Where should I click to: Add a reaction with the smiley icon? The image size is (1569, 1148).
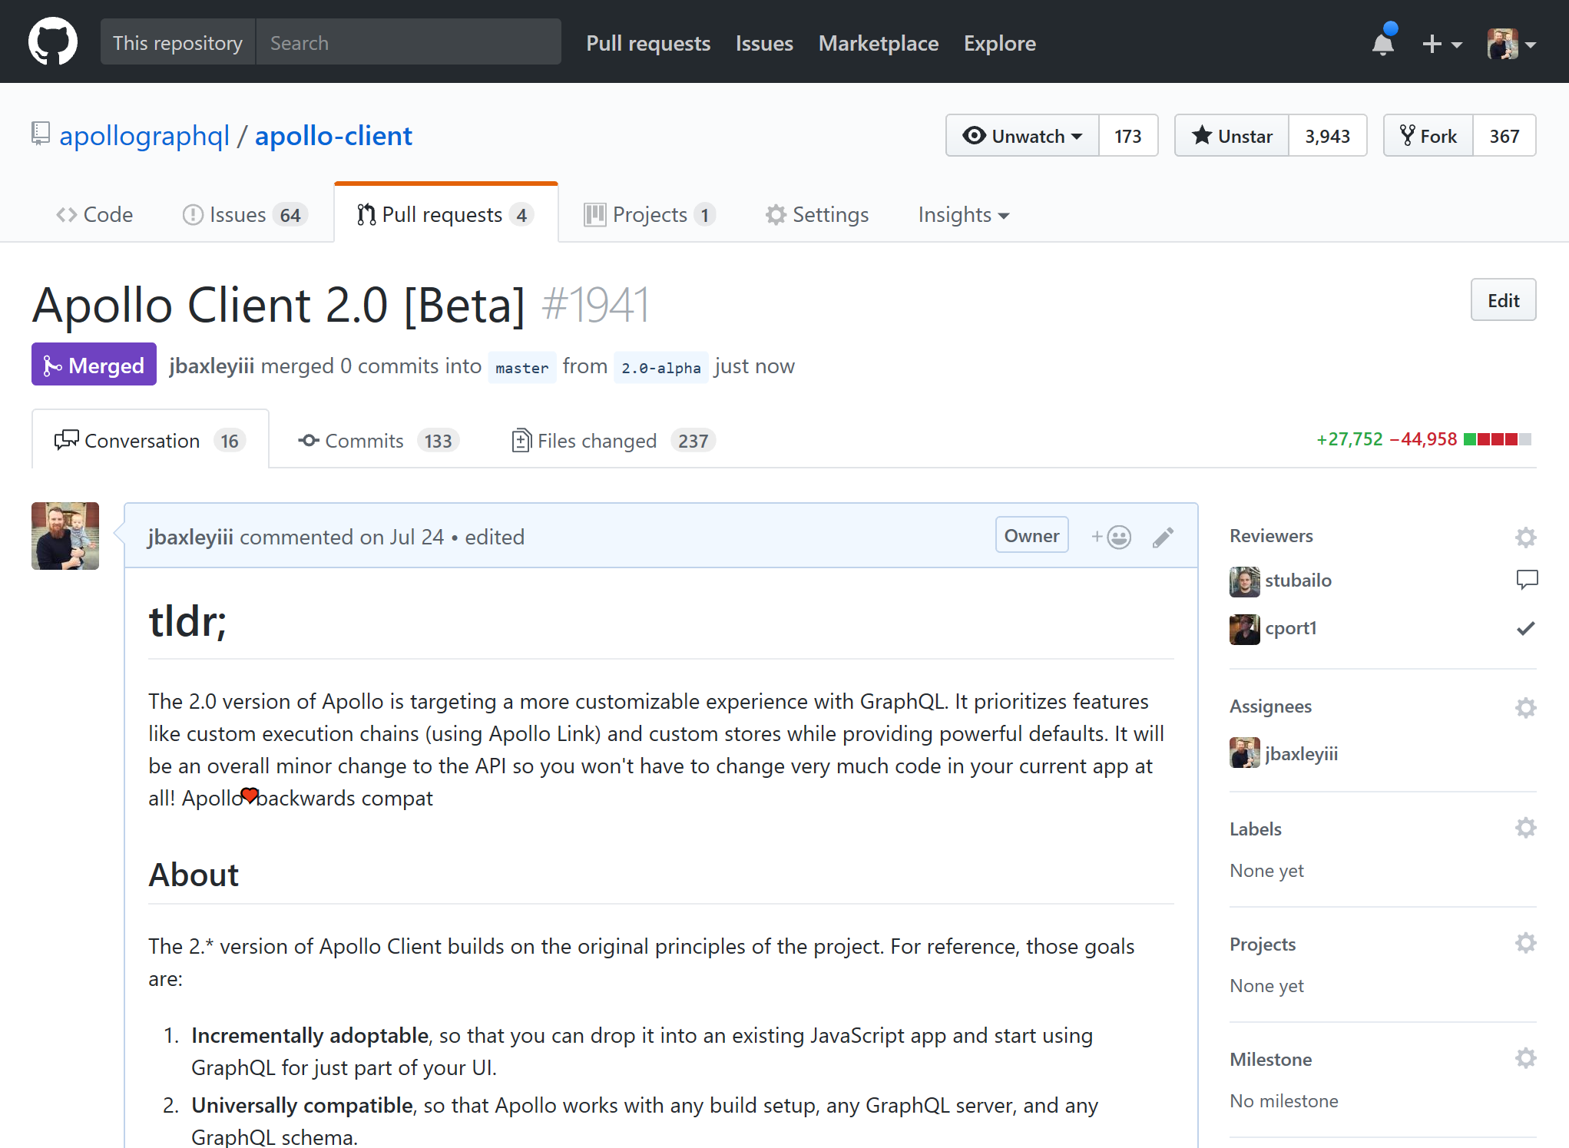pyautogui.click(x=1111, y=537)
